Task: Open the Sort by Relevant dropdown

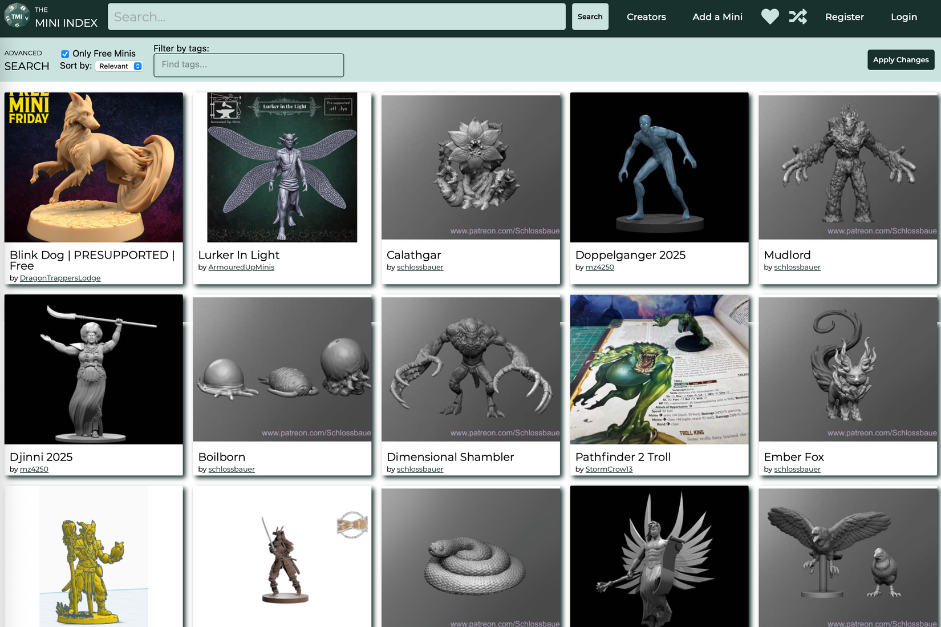Action: tap(119, 66)
